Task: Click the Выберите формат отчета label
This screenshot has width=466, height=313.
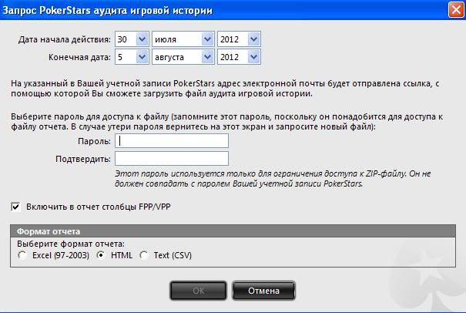Action: click(x=71, y=244)
